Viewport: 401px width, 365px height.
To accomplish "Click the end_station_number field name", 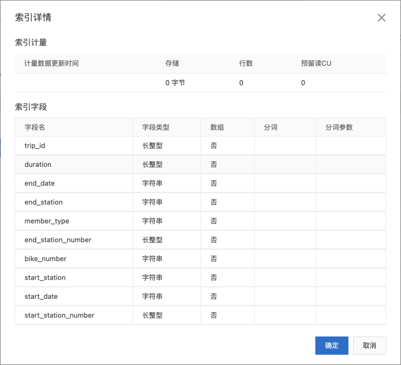I will pyautogui.click(x=58, y=240).
